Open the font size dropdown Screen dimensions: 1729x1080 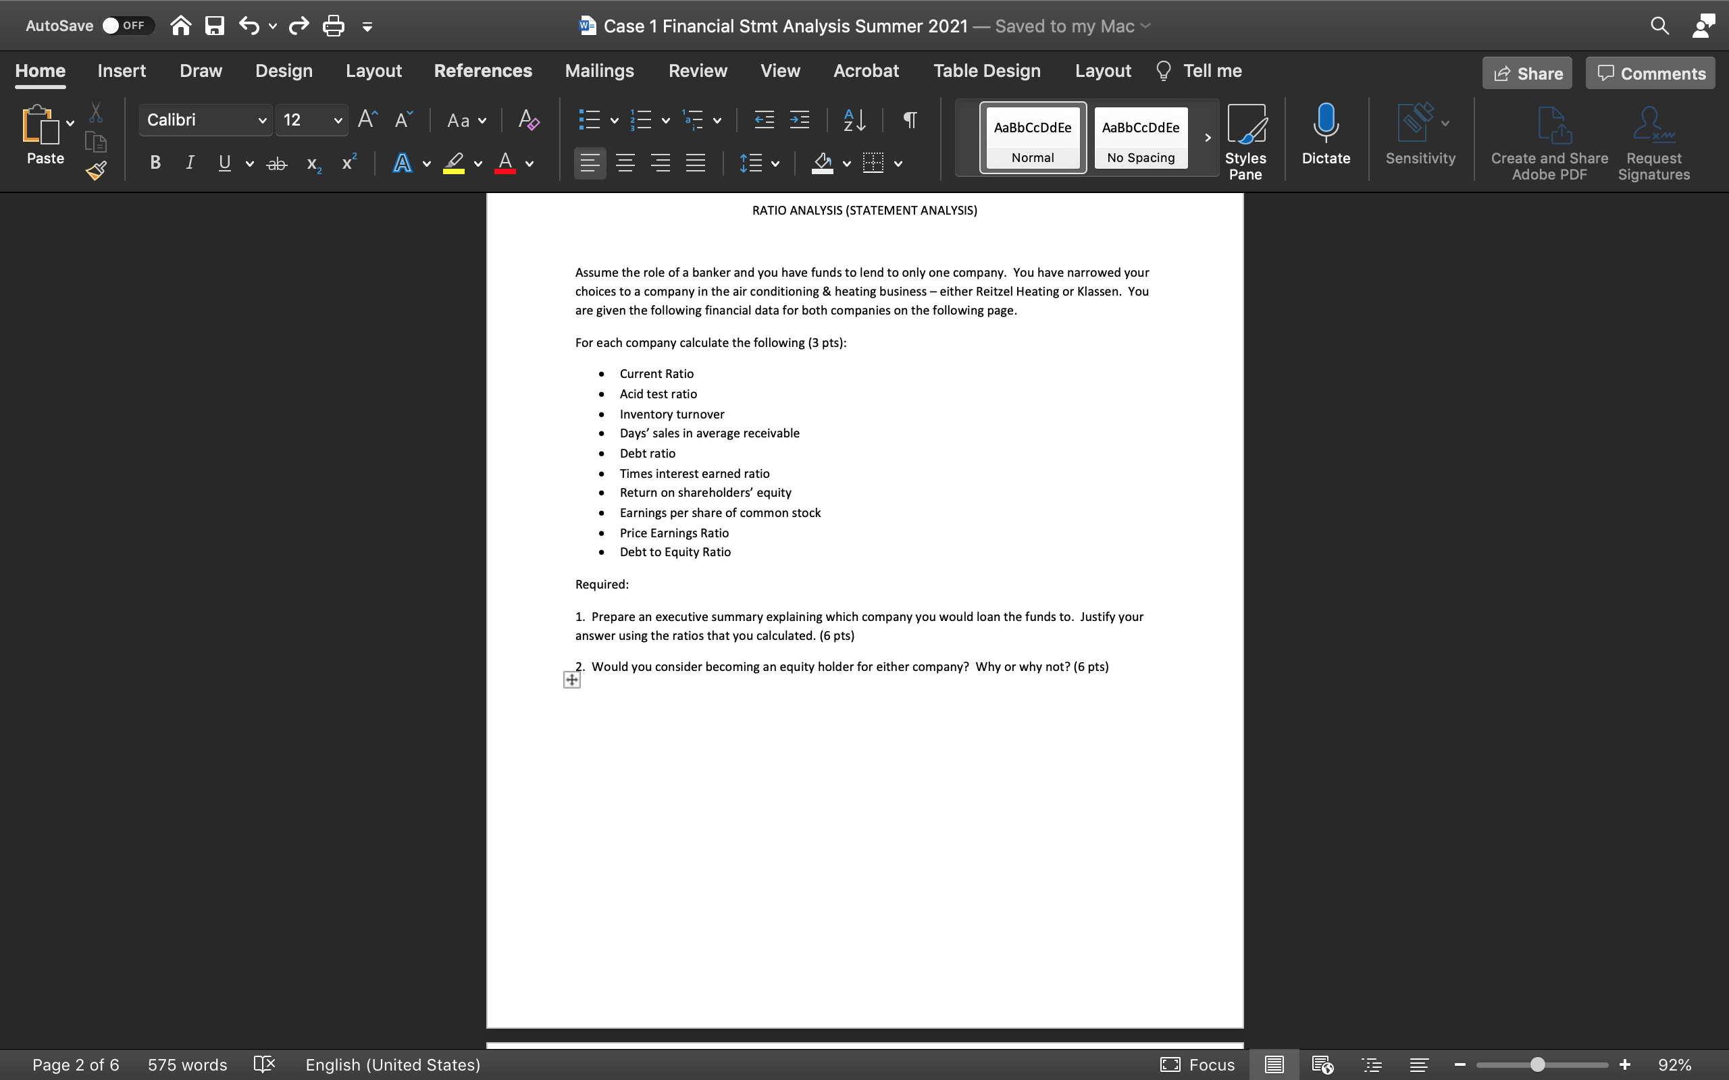click(336, 120)
